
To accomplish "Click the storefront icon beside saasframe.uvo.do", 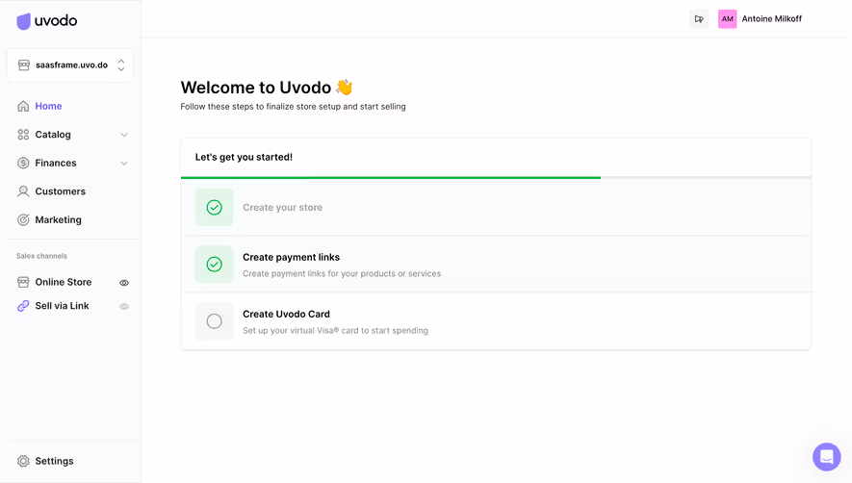I will pyautogui.click(x=23, y=65).
